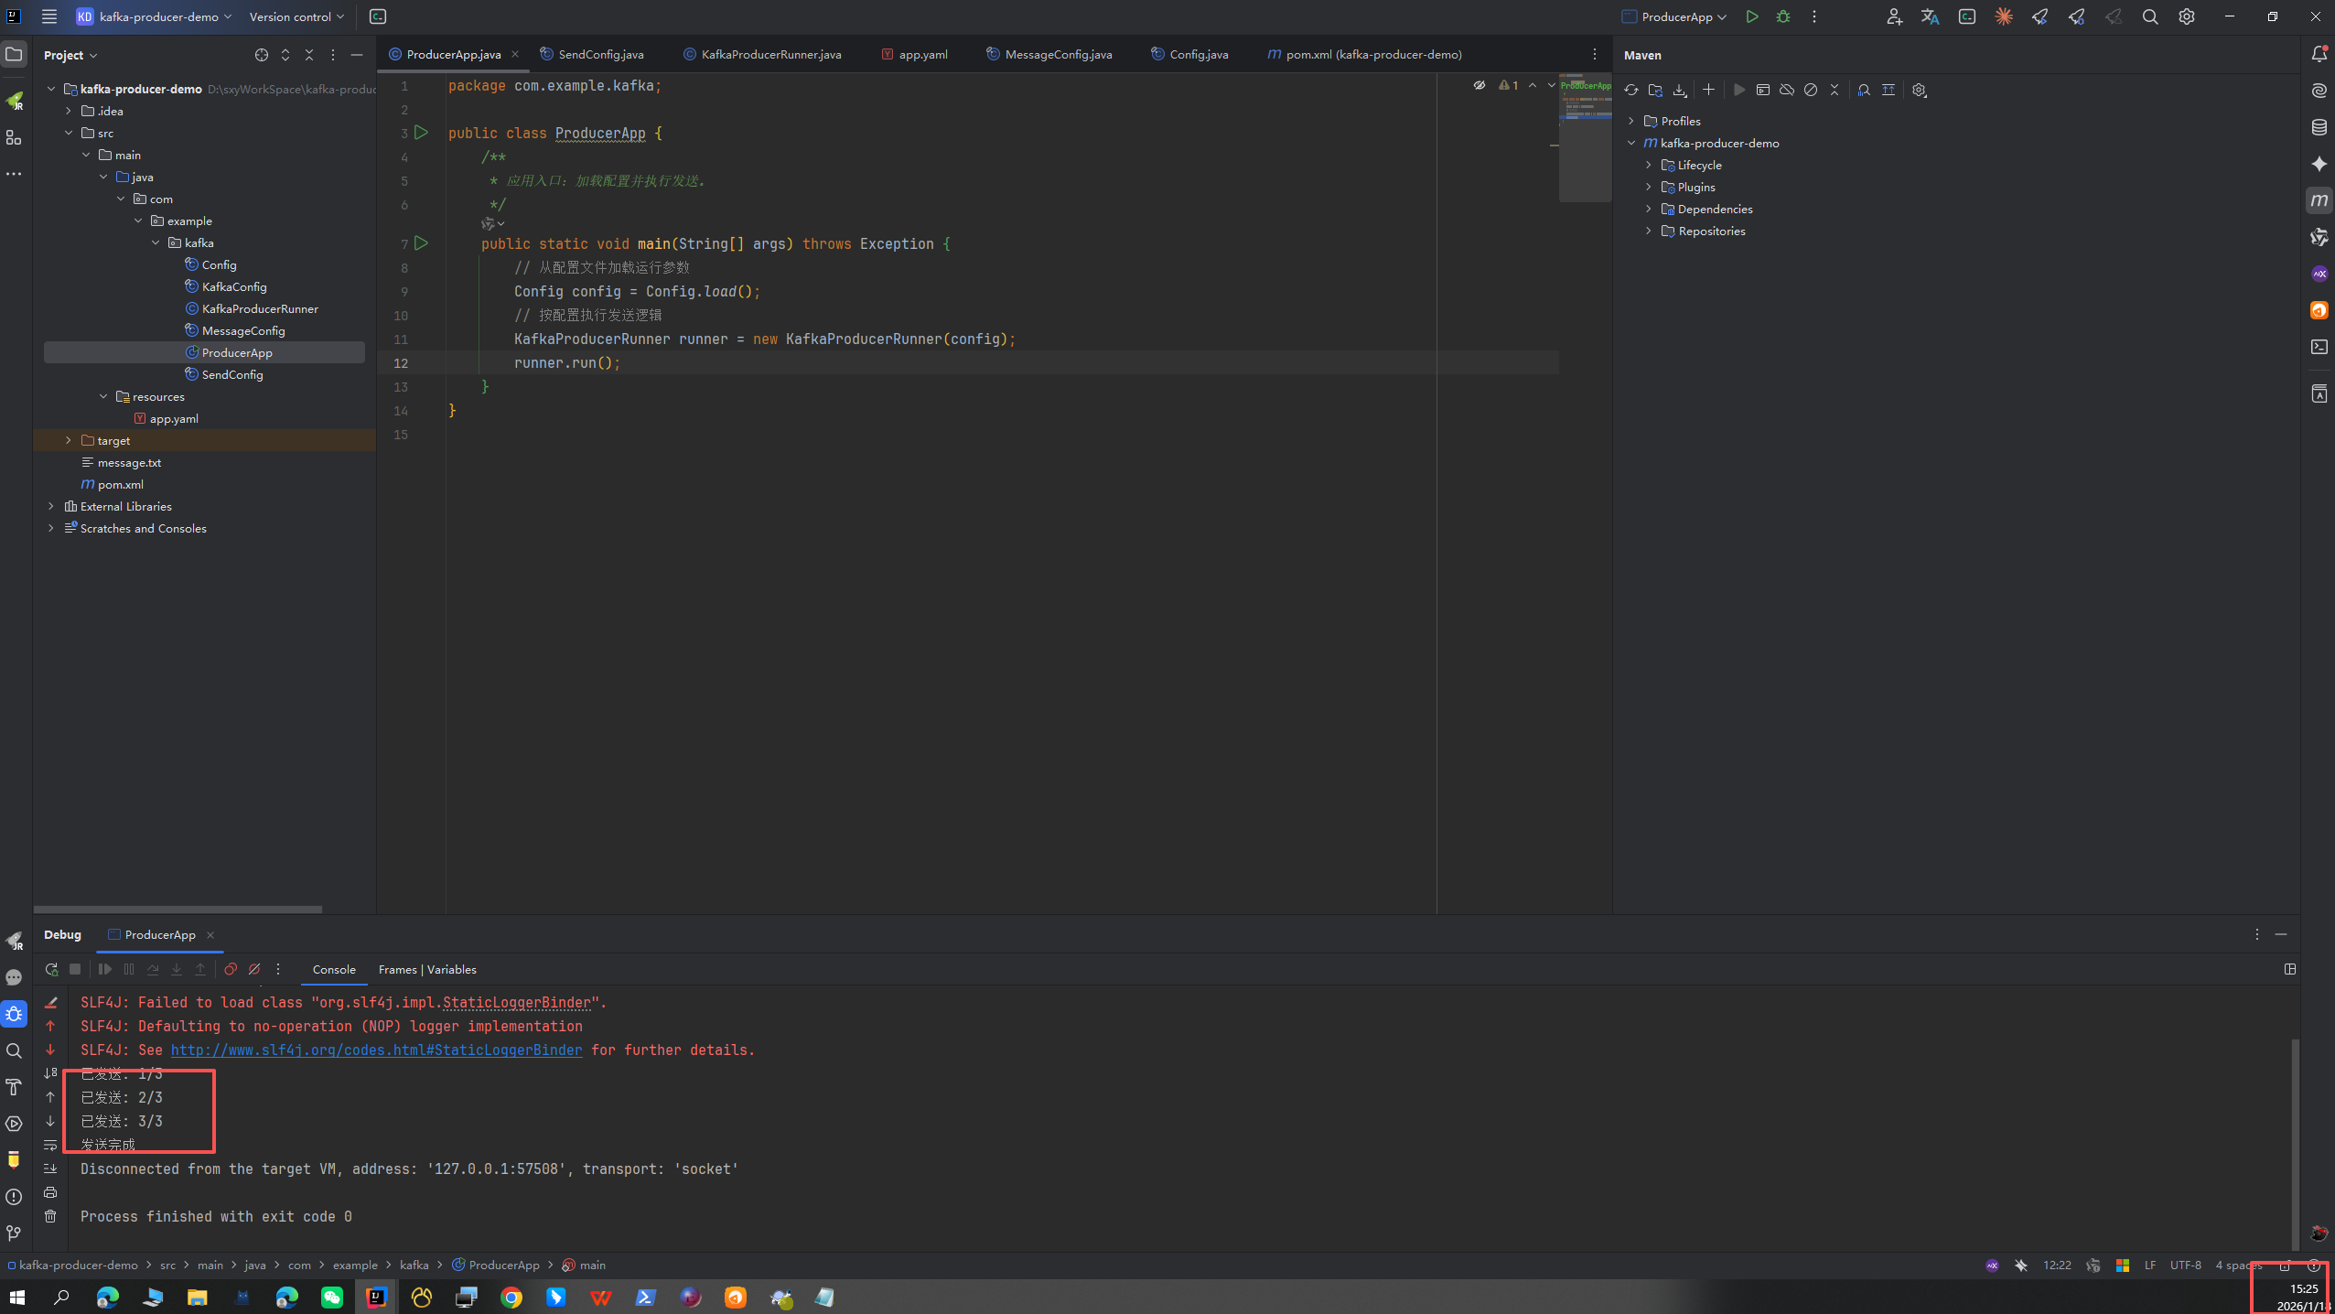Toggle Mute Breakpoints in debug toolbar
This screenshot has width=2335, height=1314.
coord(254,969)
